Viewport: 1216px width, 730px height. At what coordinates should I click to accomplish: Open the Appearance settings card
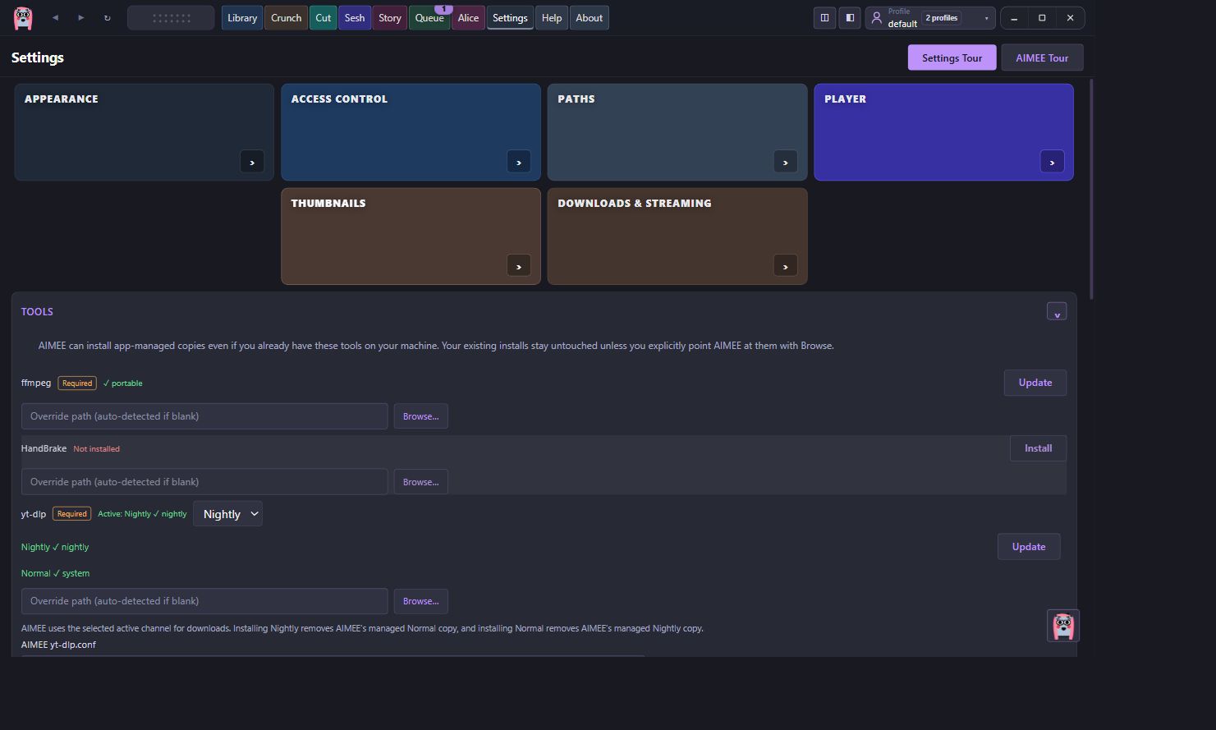[x=145, y=132]
